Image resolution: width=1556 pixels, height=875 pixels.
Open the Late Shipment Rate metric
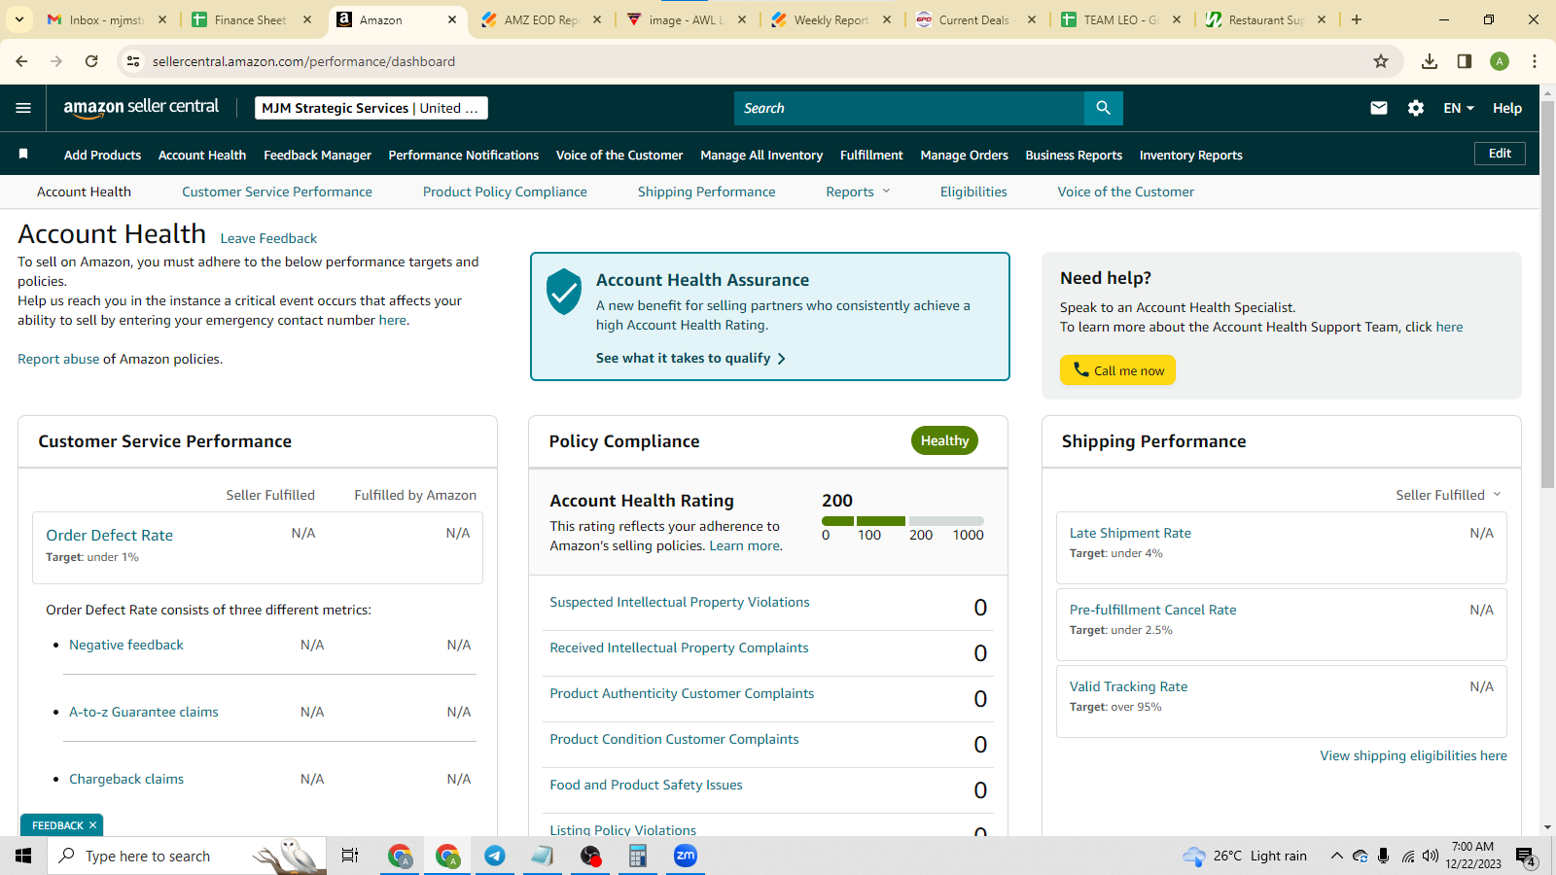tap(1130, 533)
